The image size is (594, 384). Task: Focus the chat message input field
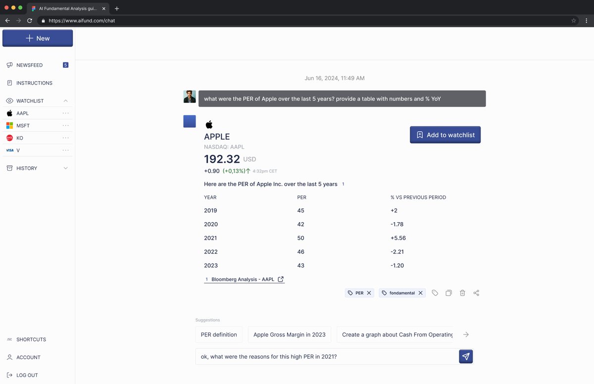pyautogui.click(x=327, y=357)
